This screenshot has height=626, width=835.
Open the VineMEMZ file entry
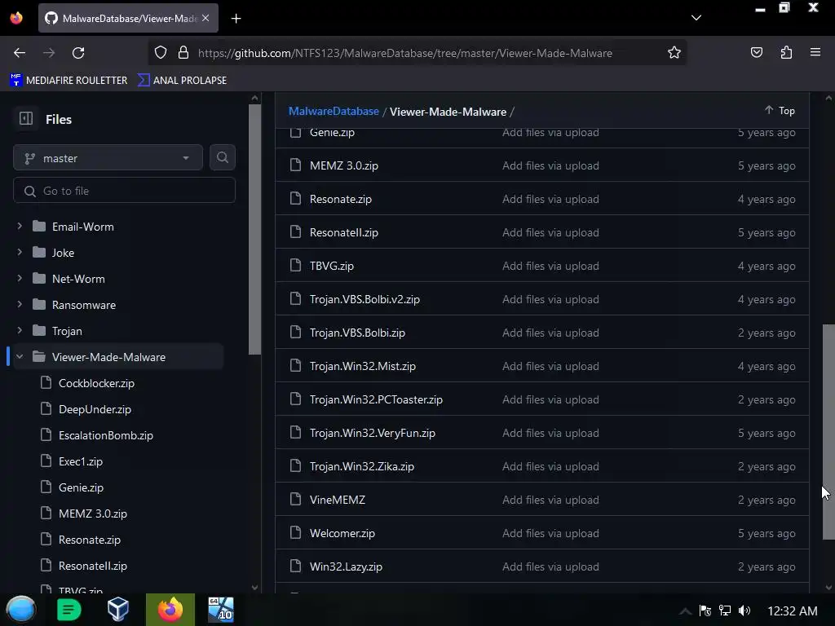click(x=338, y=500)
